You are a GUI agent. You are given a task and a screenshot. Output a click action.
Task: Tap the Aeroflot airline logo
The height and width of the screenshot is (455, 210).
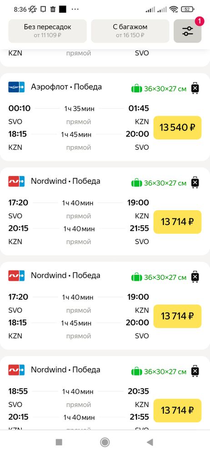[x=16, y=87]
